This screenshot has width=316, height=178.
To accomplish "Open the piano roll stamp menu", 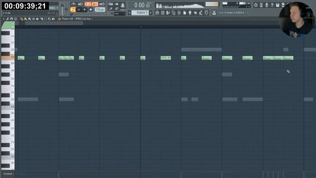I will pyautogui.click(x=15, y=19).
